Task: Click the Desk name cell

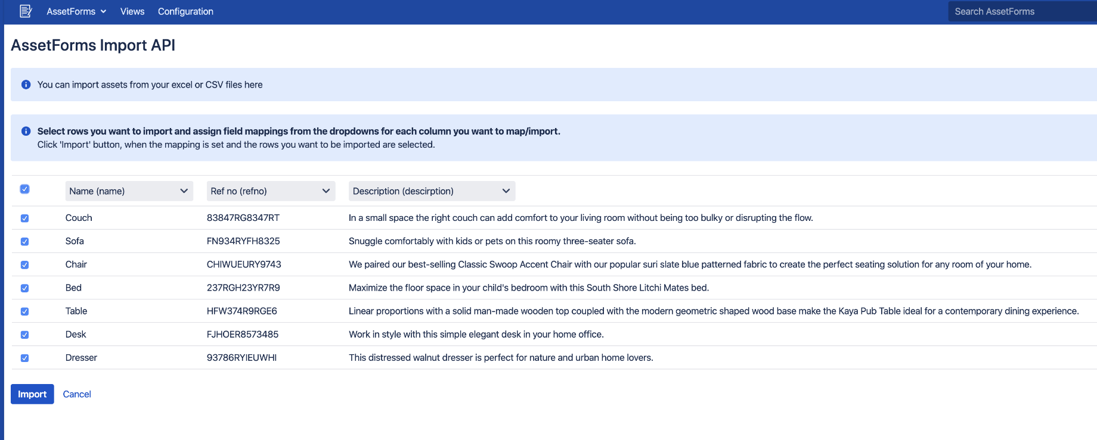Action: 76,334
